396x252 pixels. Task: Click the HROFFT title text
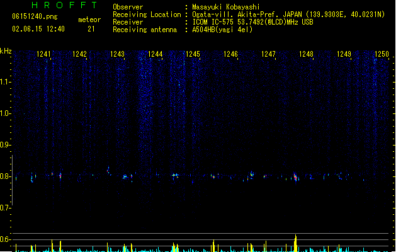point(65,5)
